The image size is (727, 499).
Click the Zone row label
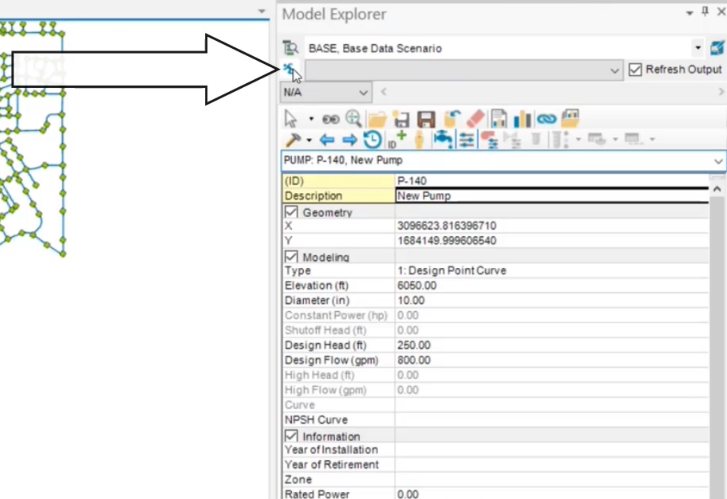point(298,479)
